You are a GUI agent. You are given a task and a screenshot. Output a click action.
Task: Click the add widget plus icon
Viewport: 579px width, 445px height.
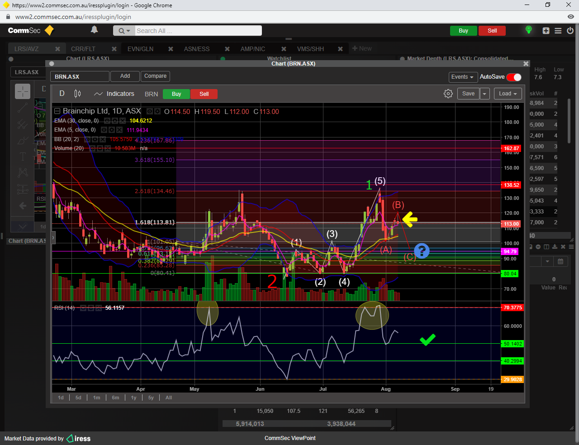546,31
